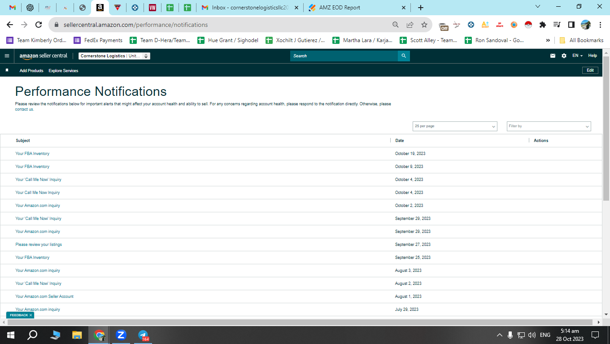Open the Zoom app in the taskbar

tap(121, 335)
